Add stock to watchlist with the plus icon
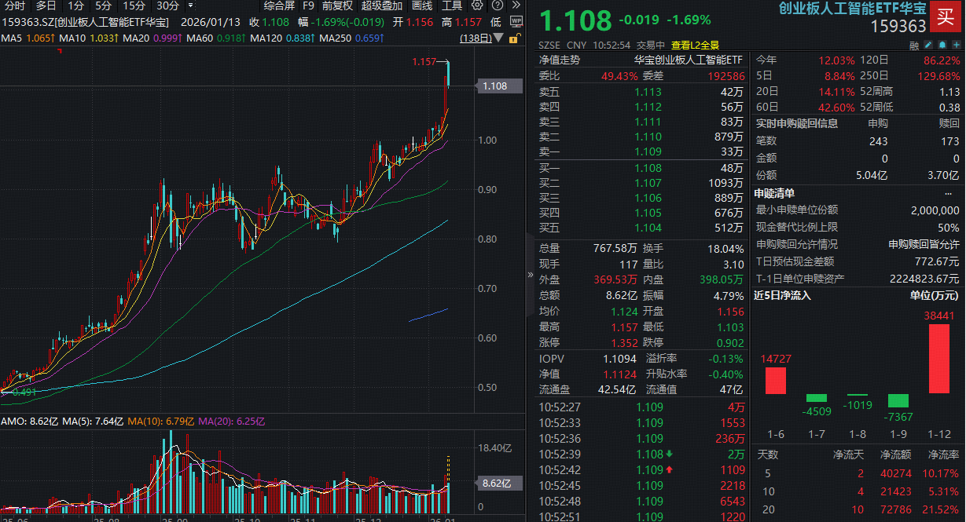 pyautogui.click(x=956, y=45)
